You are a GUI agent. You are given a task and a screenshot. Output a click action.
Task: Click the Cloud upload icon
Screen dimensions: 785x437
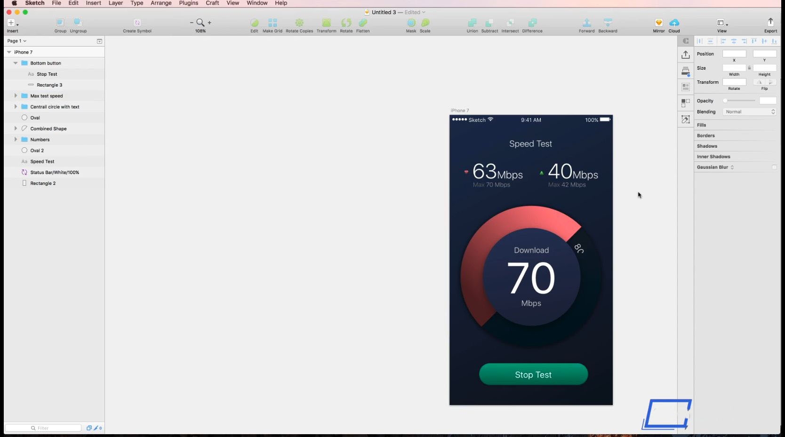pyautogui.click(x=674, y=23)
